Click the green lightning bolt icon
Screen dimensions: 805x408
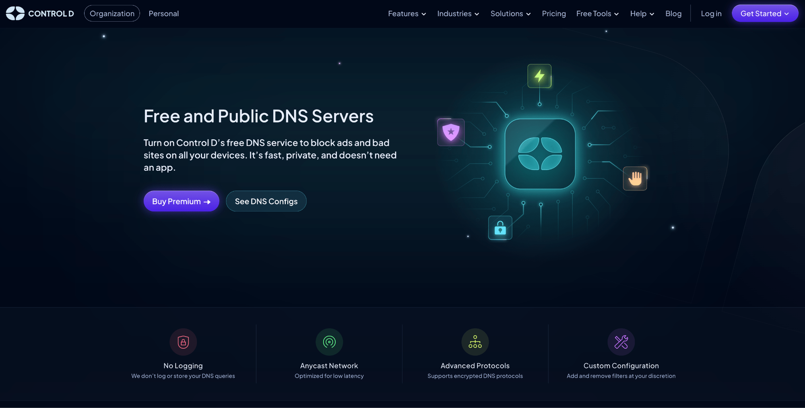[x=539, y=76]
